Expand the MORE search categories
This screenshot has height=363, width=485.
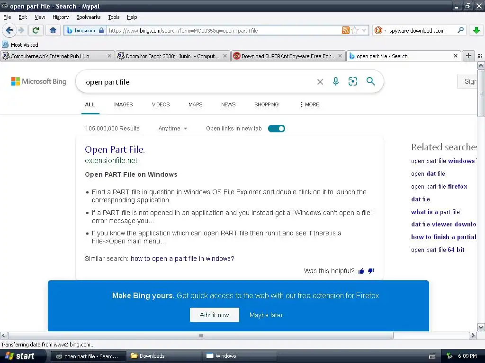309,104
